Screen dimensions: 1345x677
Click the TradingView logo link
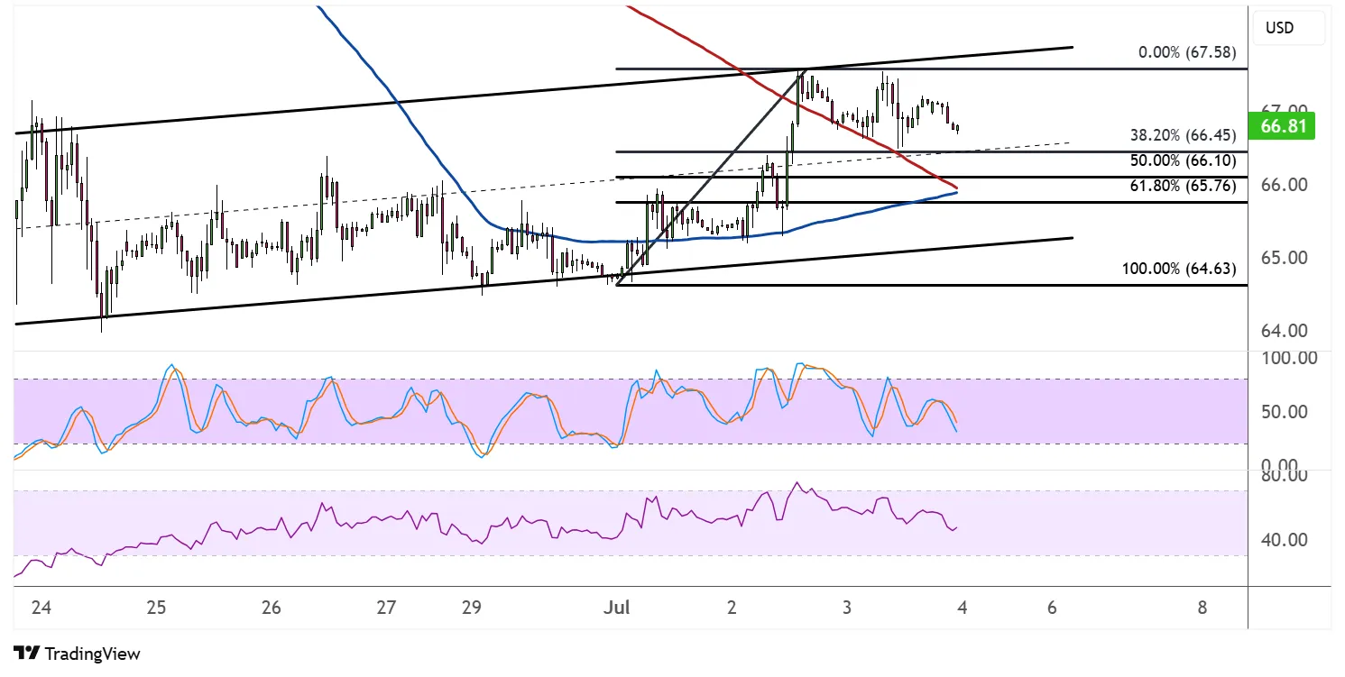coord(77,654)
